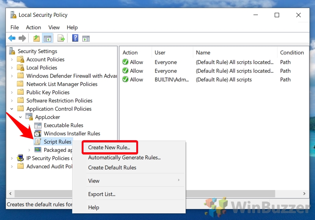This screenshot has height=220, width=315.
Task: Select the '(Default Rule) All scripts' name cell
Action: [x=223, y=79]
